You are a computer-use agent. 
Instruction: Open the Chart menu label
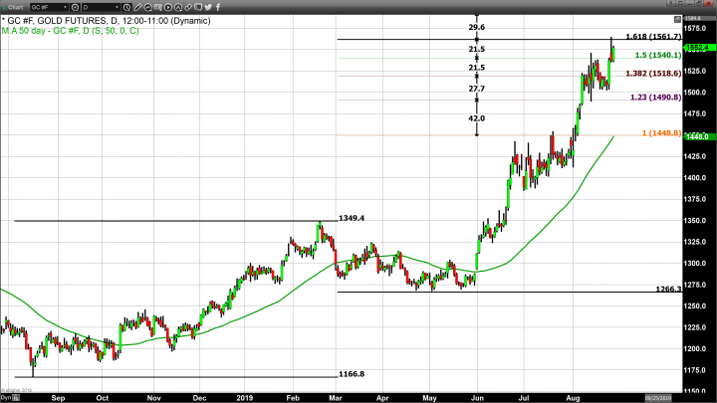click(x=14, y=6)
